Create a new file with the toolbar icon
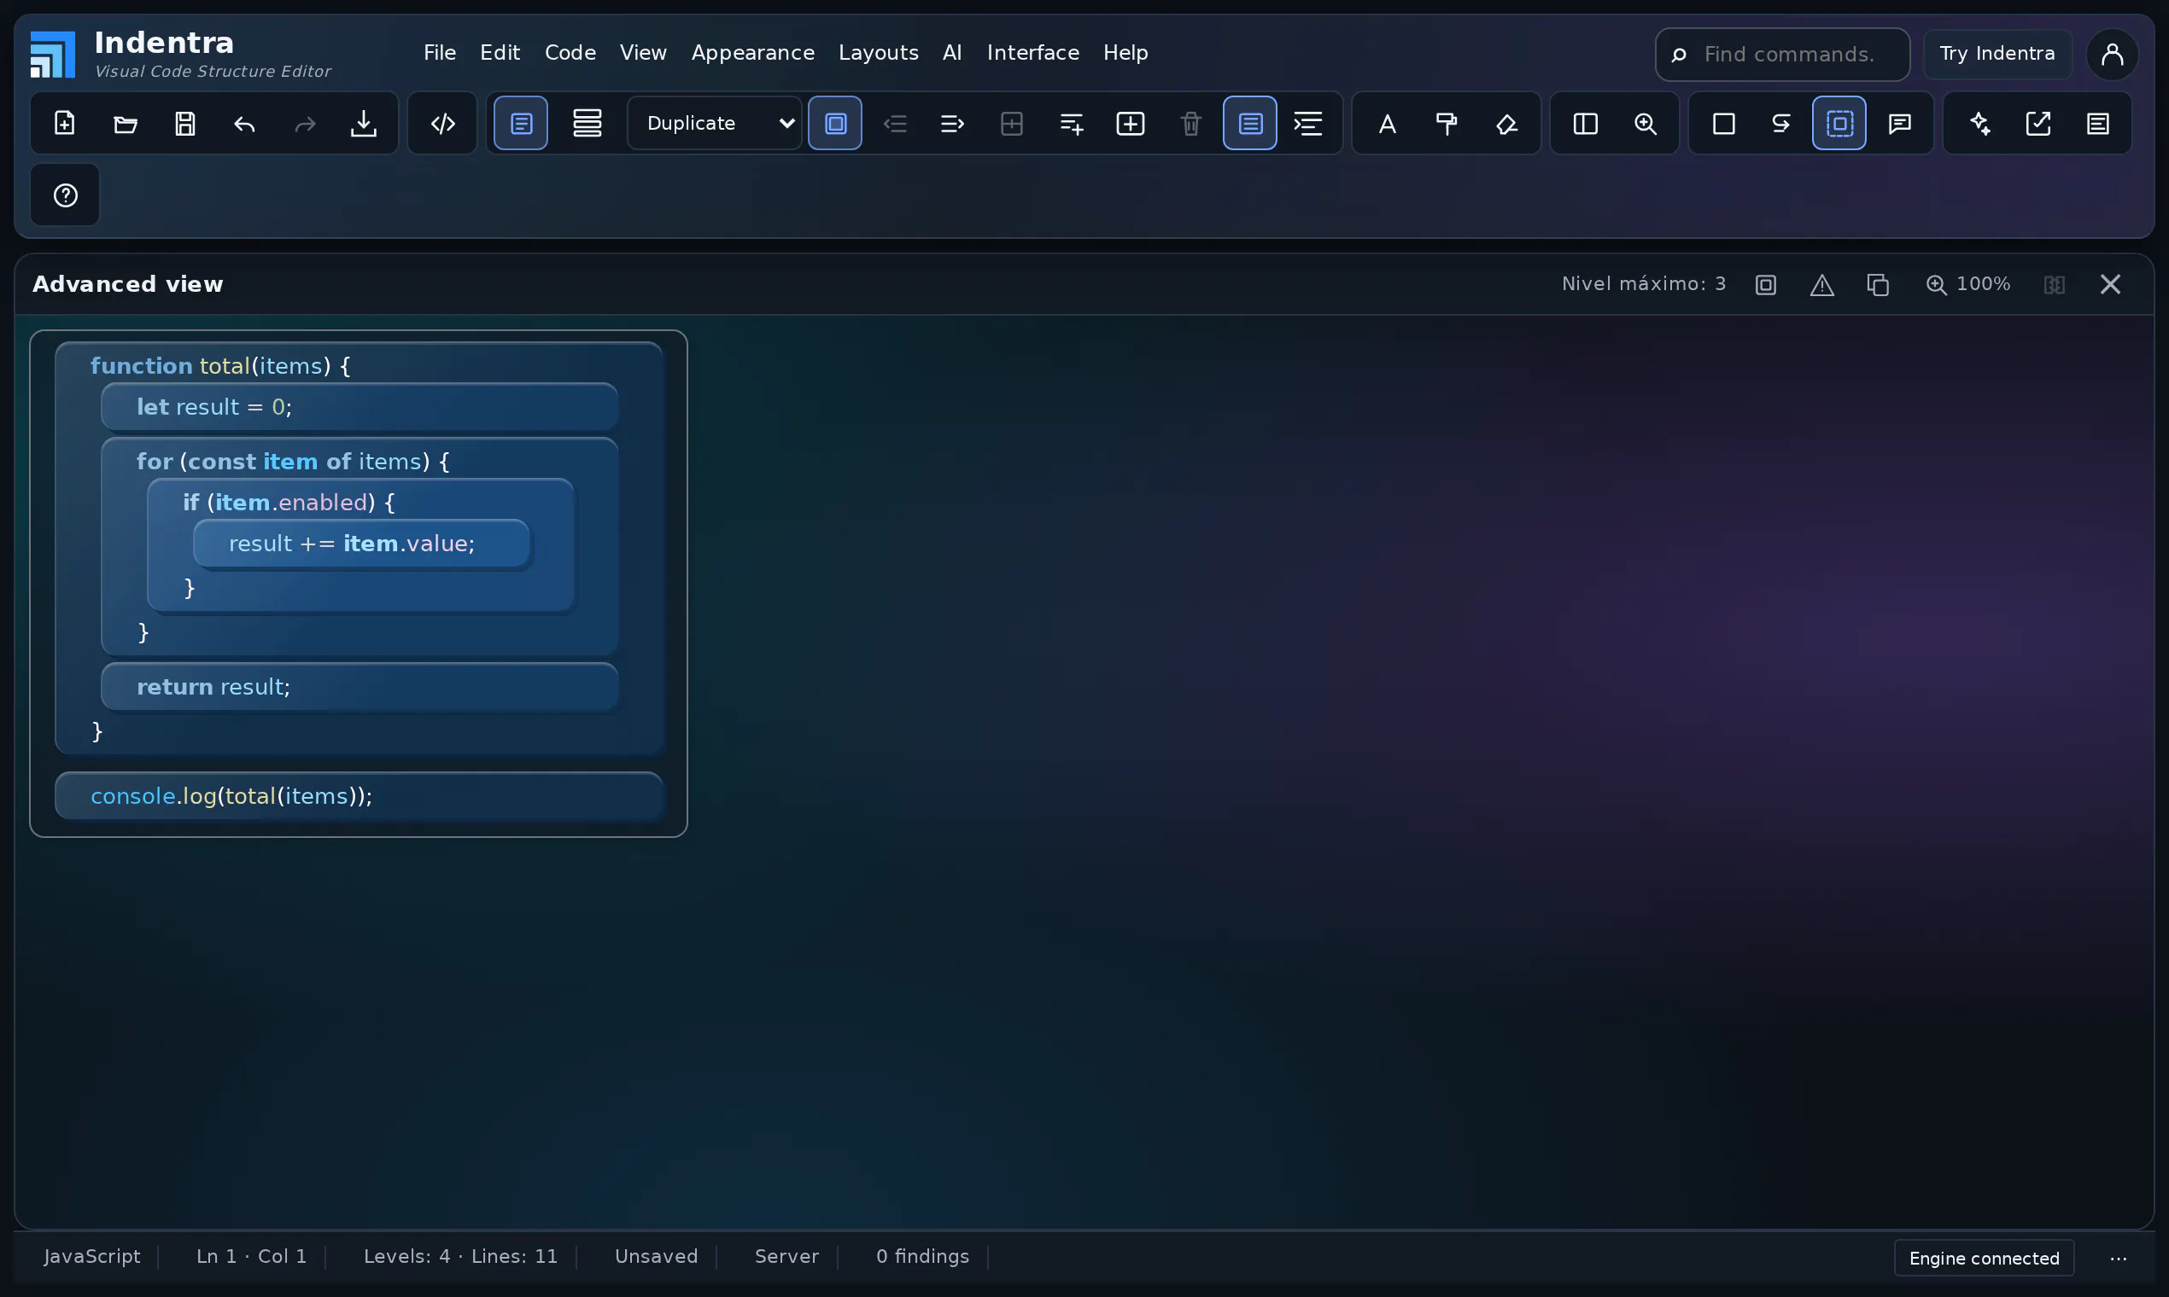 pyautogui.click(x=65, y=123)
